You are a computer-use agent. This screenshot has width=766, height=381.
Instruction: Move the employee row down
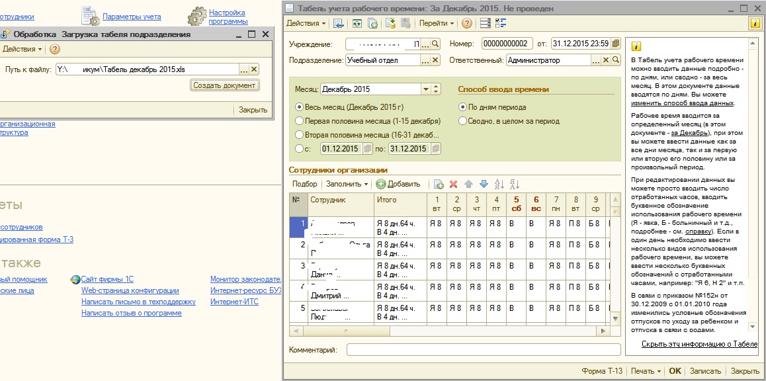(x=484, y=184)
